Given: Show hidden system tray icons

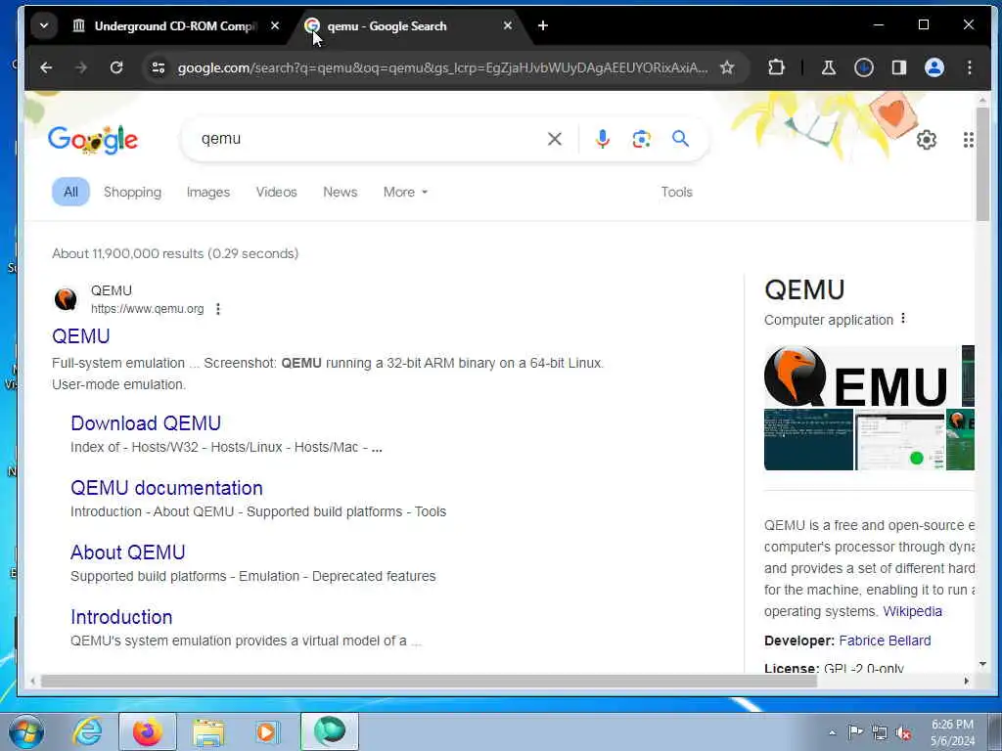Looking at the screenshot, I should (832, 732).
